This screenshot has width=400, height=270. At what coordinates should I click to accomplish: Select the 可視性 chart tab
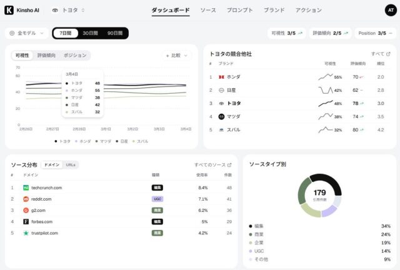point(22,56)
